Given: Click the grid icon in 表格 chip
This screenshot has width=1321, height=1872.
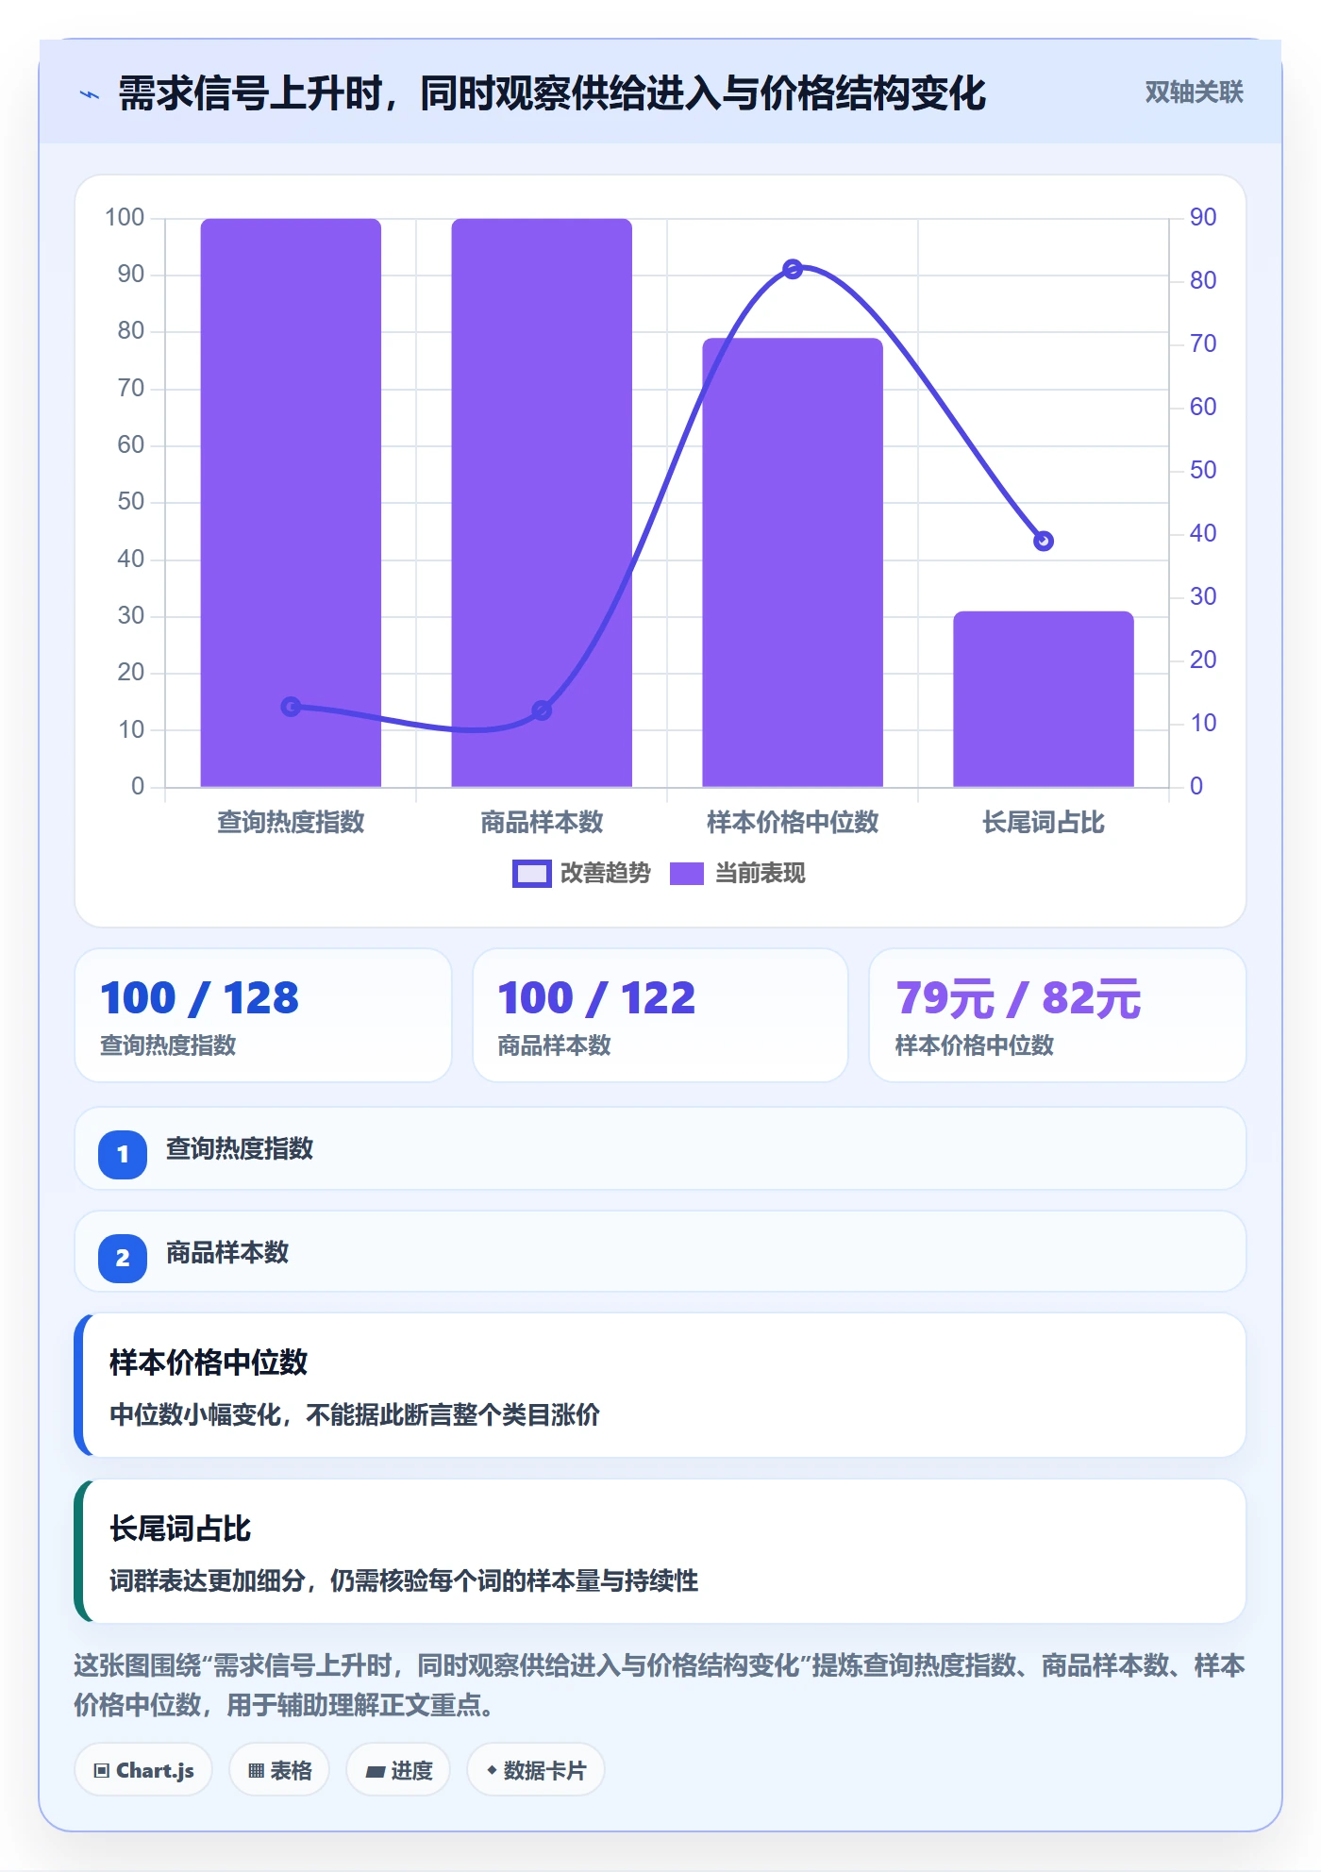Looking at the screenshot, I should click(256, 1771).
